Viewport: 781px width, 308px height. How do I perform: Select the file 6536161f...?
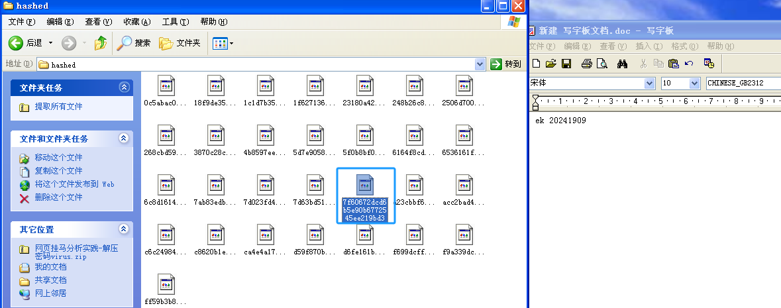464,141
